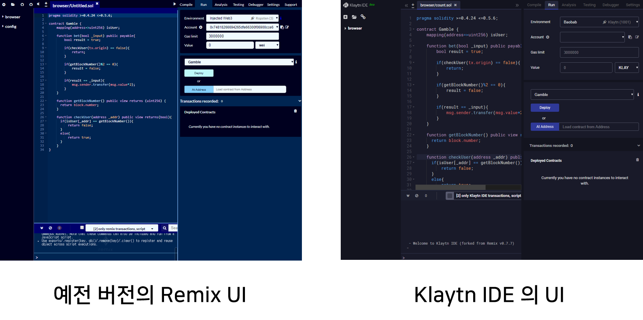Toggle Remix terminal collapse double-chevron icon

(x=42, y=228)
